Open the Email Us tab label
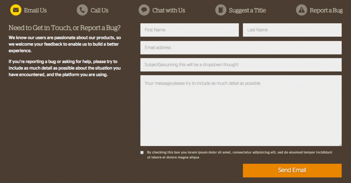This screenshot has width=351, height=183. (35, 10)
